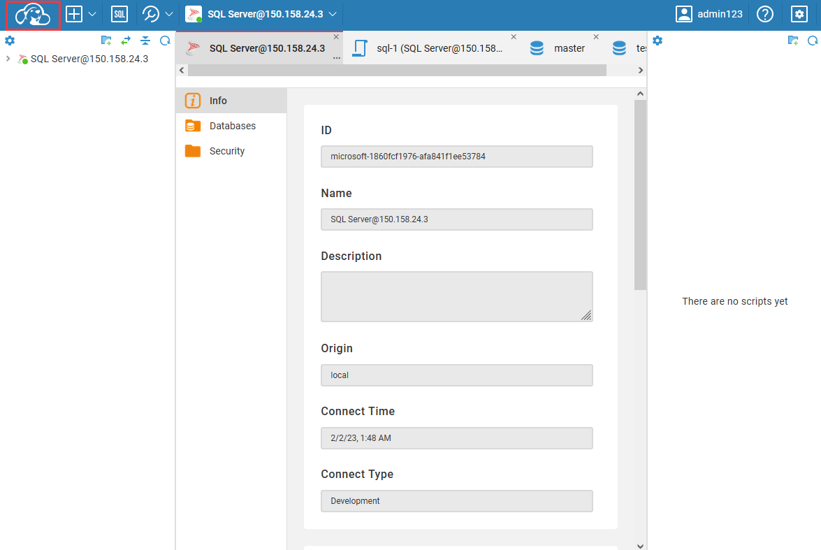Click refresh icon in navigator panel

pyautogui.click(x=165, y=41)
